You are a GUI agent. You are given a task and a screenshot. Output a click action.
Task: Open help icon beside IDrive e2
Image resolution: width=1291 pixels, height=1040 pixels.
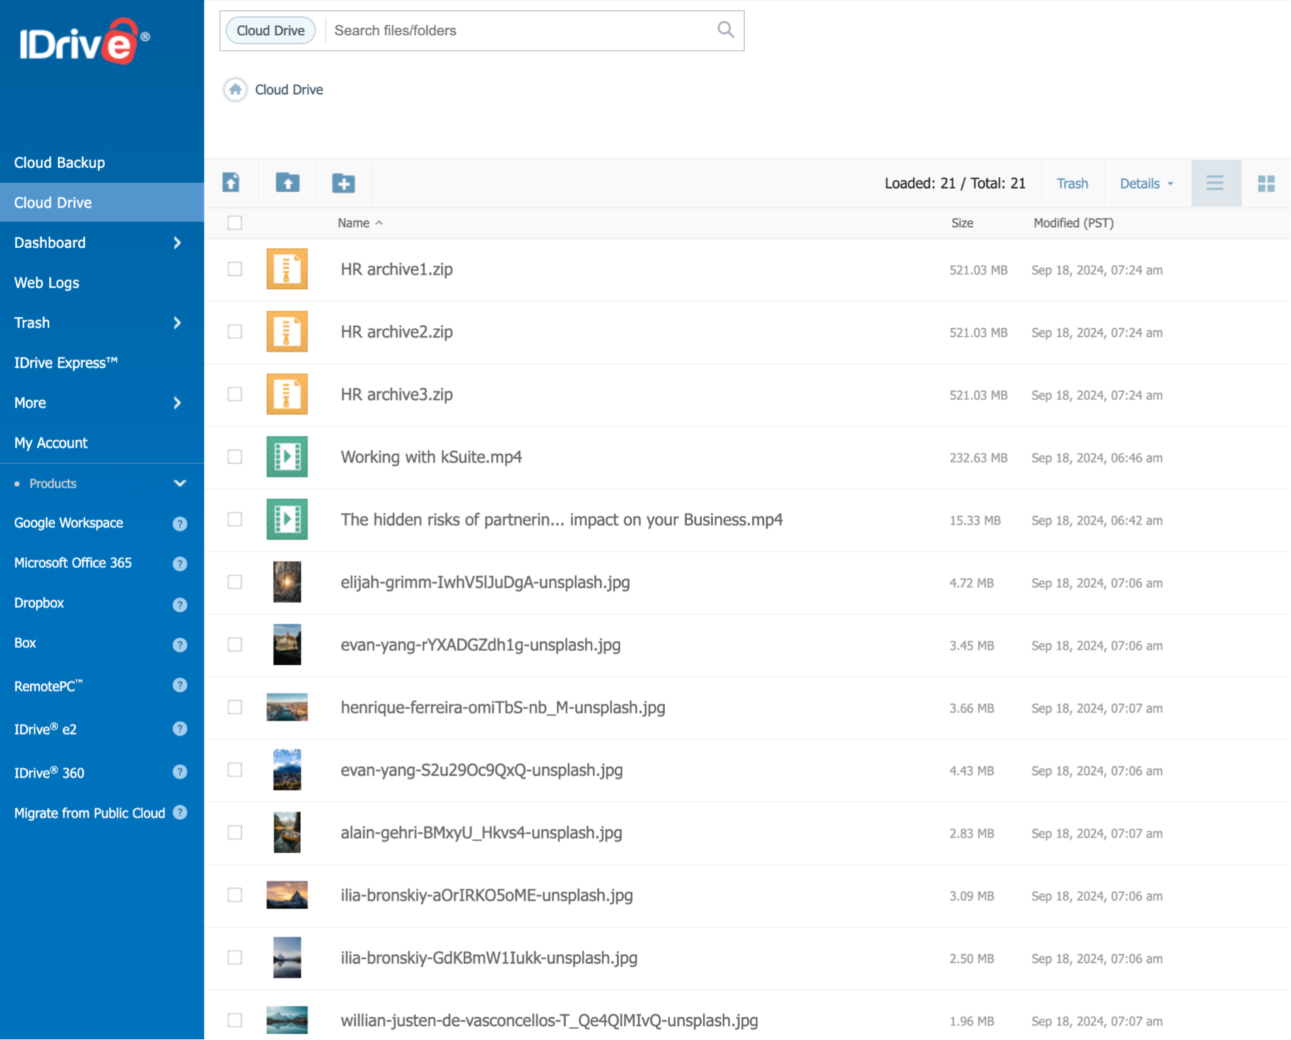tap(180, 728)
